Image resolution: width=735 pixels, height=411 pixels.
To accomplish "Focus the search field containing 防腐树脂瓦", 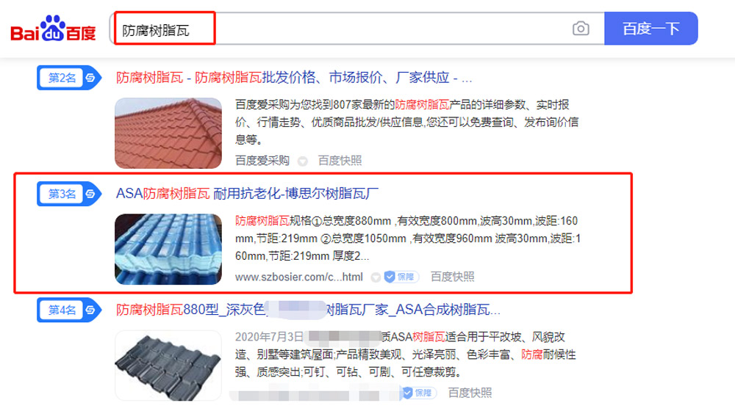I will pos(357,29).
